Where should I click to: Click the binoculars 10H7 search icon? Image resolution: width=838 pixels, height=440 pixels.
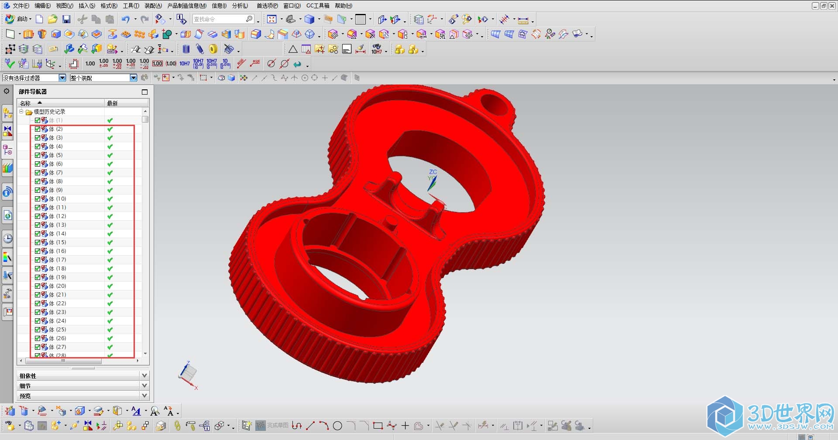[x=377, y=49]
